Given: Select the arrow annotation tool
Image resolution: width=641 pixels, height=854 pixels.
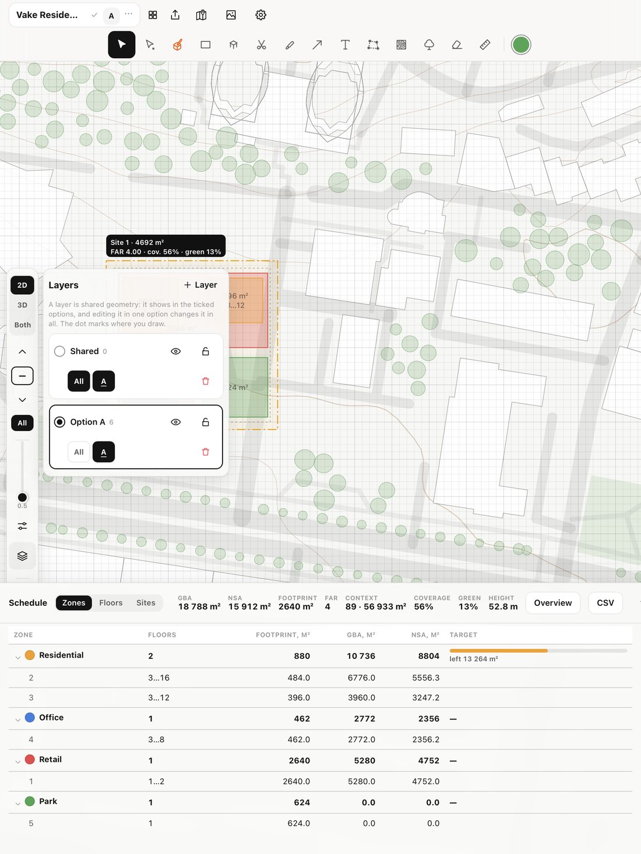Looking at the screenshot, I should tap(318, 45).
